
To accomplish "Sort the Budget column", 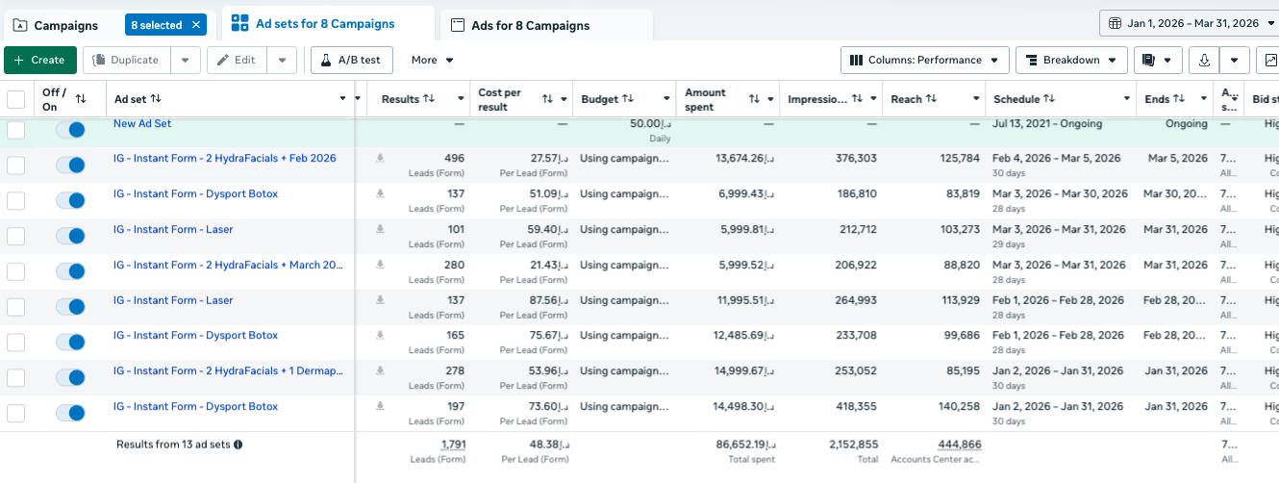I will 628,99.
